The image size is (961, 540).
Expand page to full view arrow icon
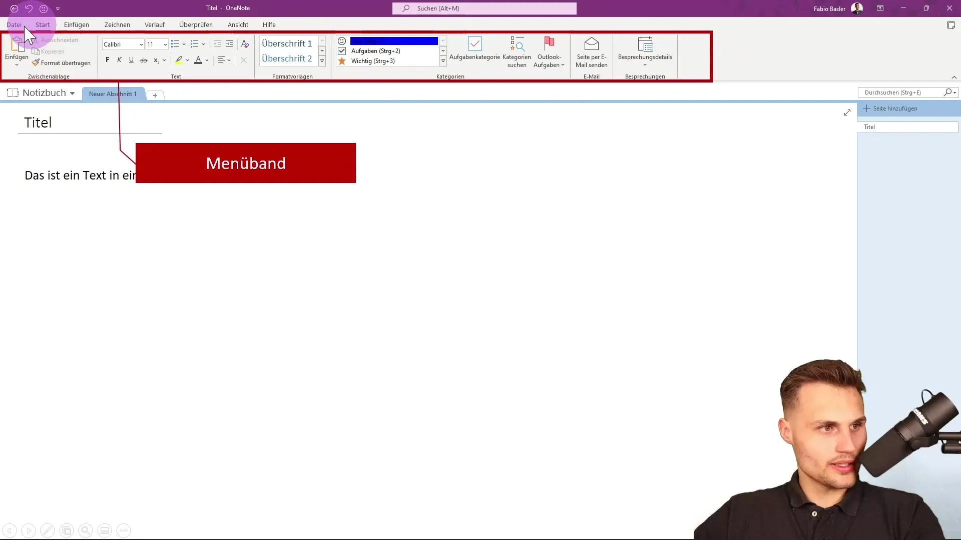(847, 112)
